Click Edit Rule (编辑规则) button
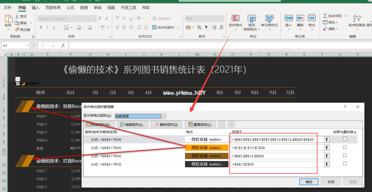Viewport: 372px width, 192px height. (133, 125)
